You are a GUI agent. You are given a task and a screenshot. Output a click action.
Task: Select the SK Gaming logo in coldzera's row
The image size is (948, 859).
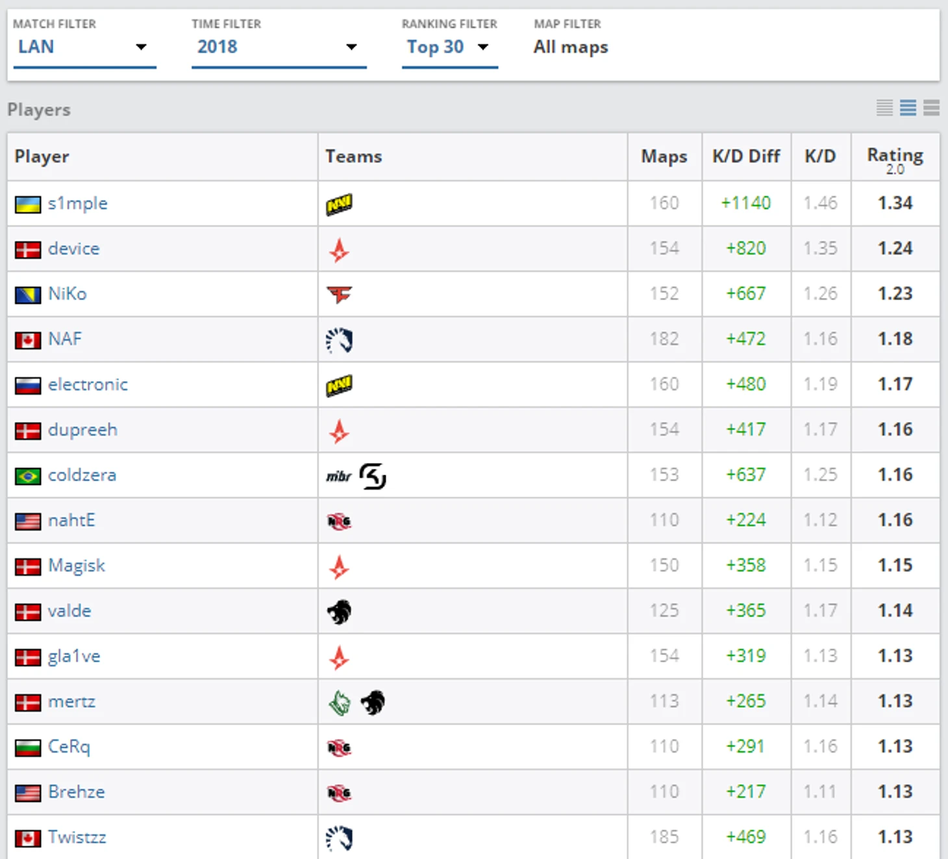(x=373, y=477)
